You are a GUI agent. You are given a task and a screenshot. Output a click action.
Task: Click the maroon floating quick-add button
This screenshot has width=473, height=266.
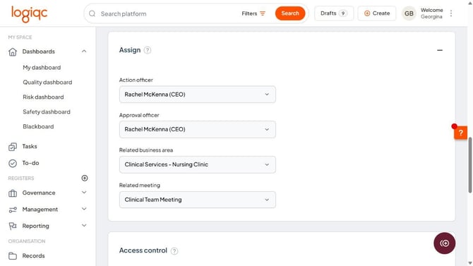(444, 243)
